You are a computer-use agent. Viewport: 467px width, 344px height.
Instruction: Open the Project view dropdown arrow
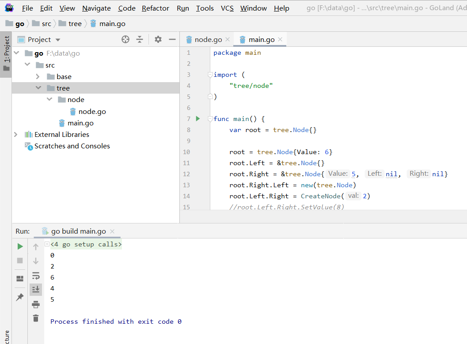58,40
